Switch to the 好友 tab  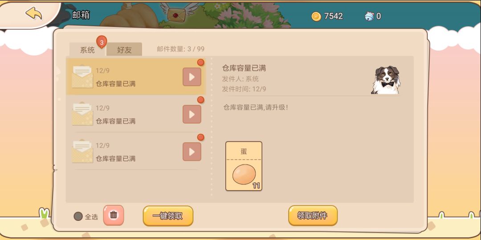[x=124, y=50]
